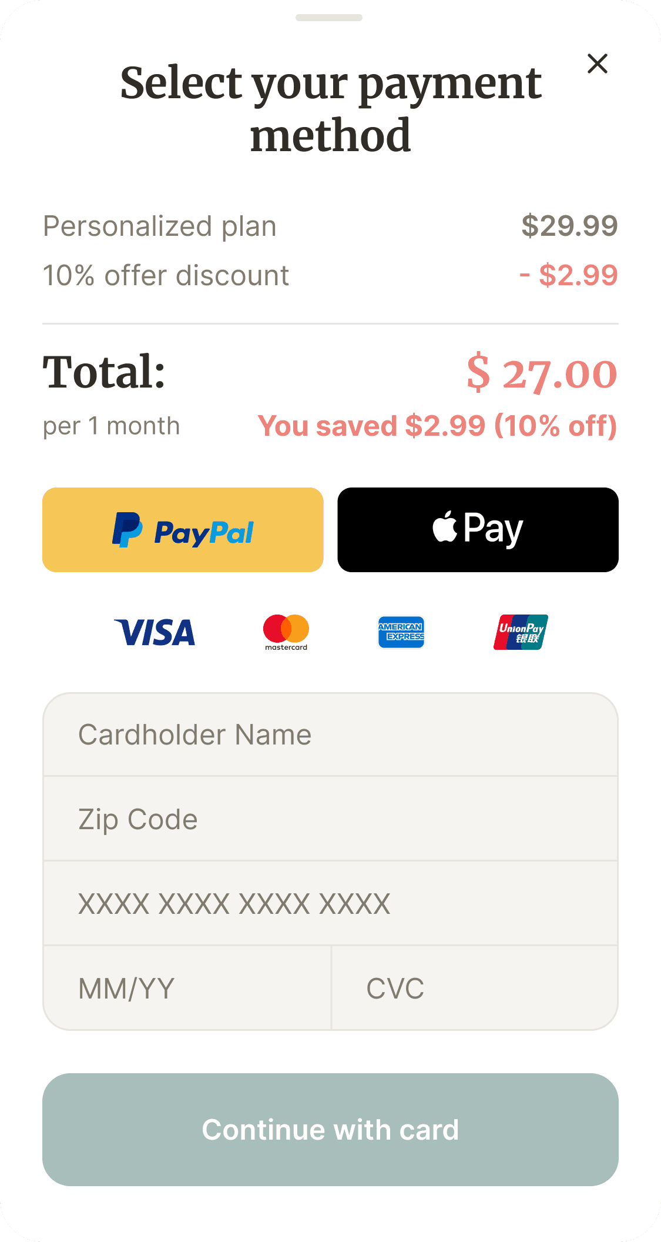Viewport: 661px width, 1242px height.
Task: Click the UnionPay logo
Action: coord(521,632)
